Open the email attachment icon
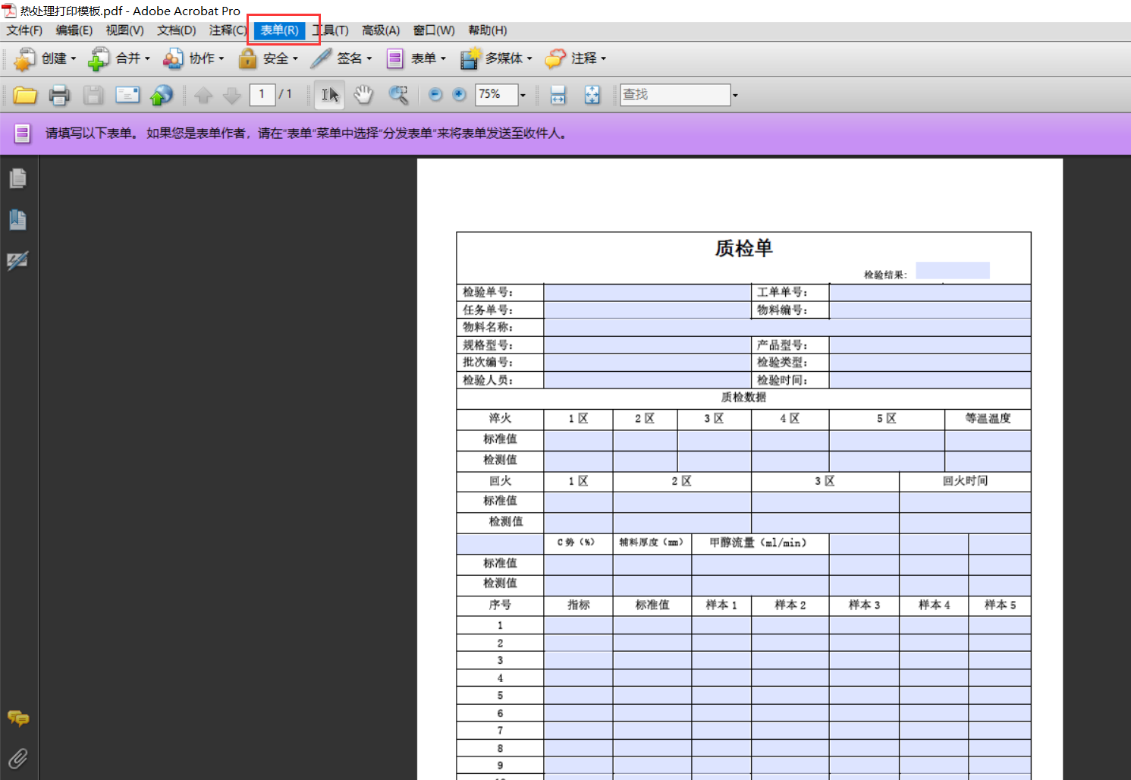The width and height of the screenshot is (1131, 780). (127, 94)
